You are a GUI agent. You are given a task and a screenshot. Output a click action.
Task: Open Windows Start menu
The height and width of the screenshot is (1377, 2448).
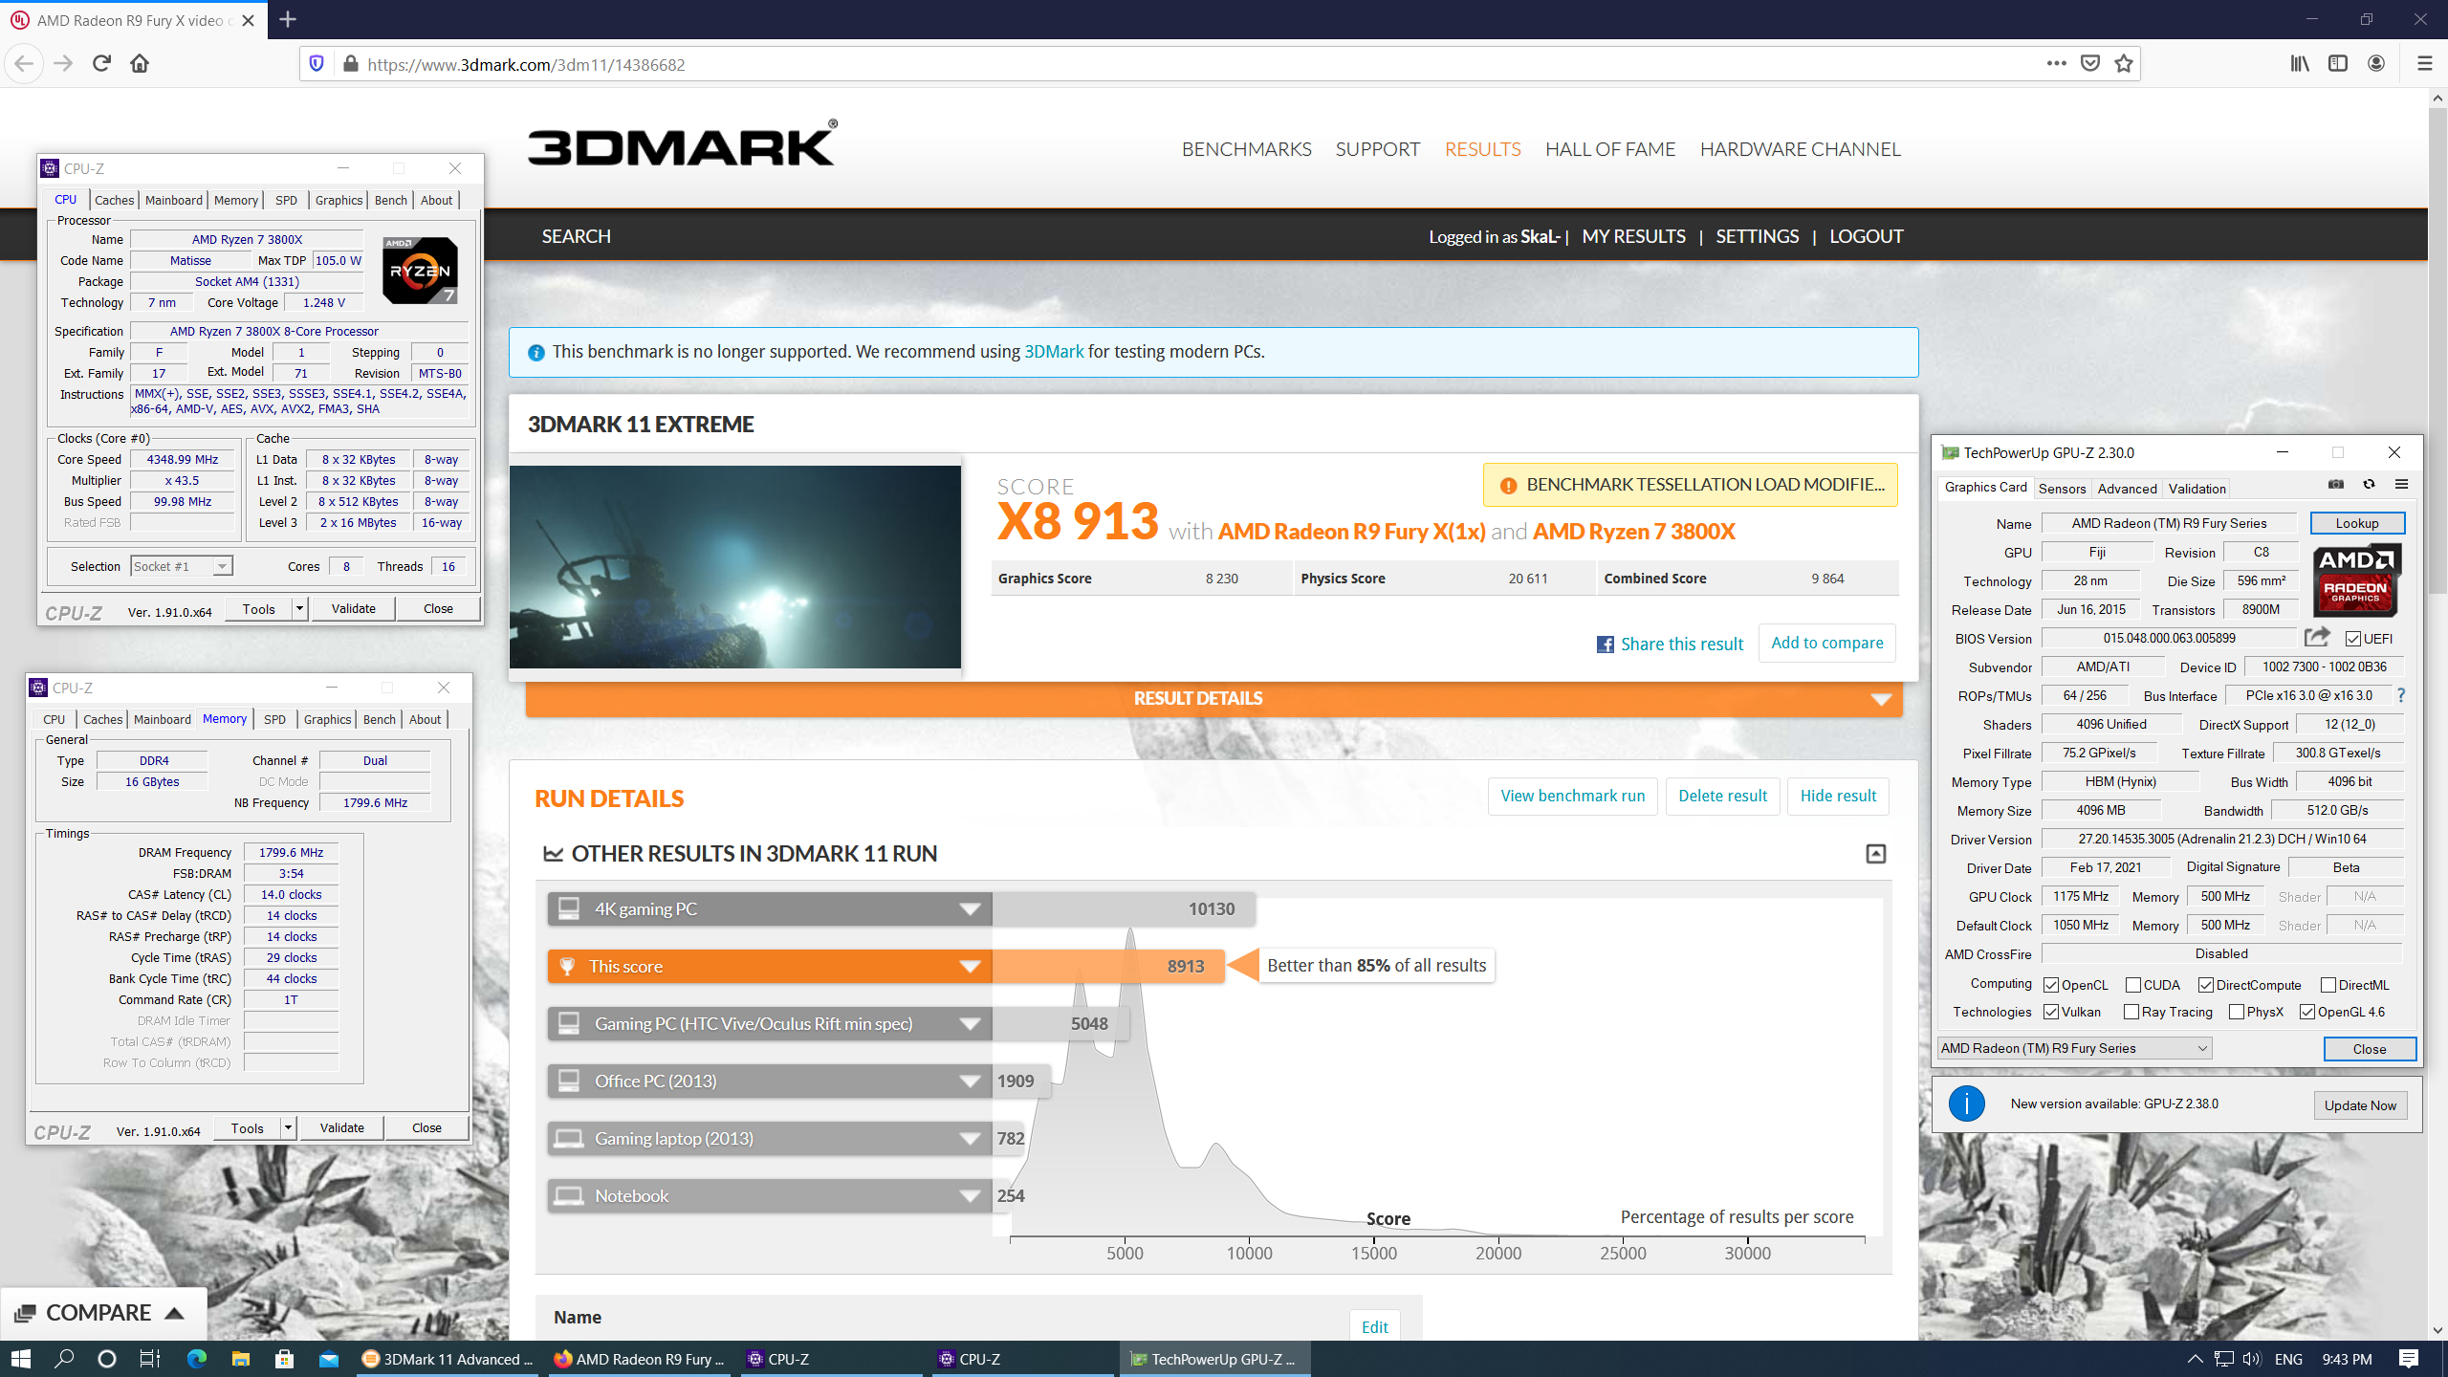point(21,1359)
